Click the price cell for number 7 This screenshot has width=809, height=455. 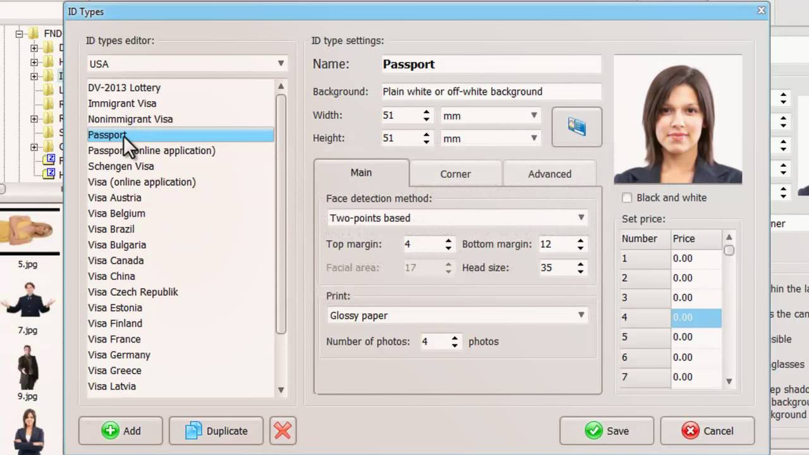click(x=696, y=377)
